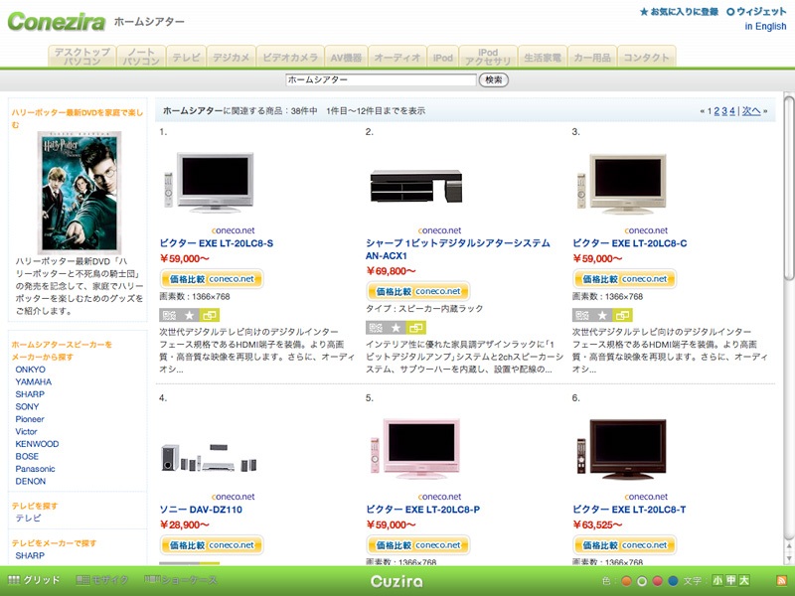Open the ノートパソコン tab
The width and height of the screenshot is (795, 596).
click(x=141, y=57)
